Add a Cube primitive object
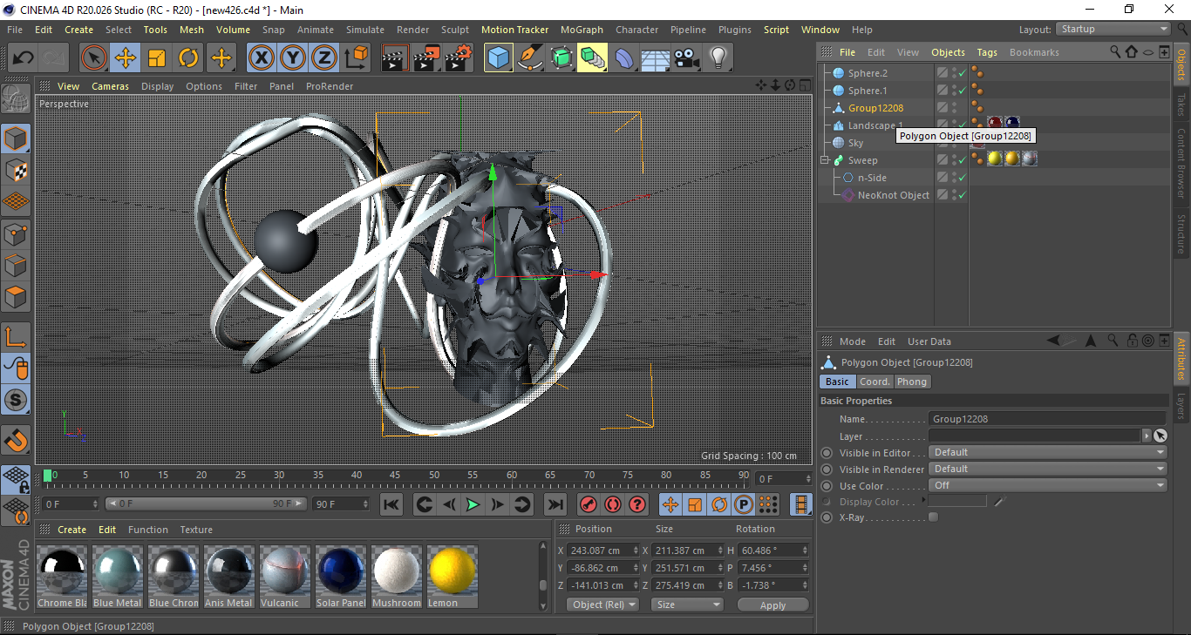1191x635 pixels. [498, 58]
